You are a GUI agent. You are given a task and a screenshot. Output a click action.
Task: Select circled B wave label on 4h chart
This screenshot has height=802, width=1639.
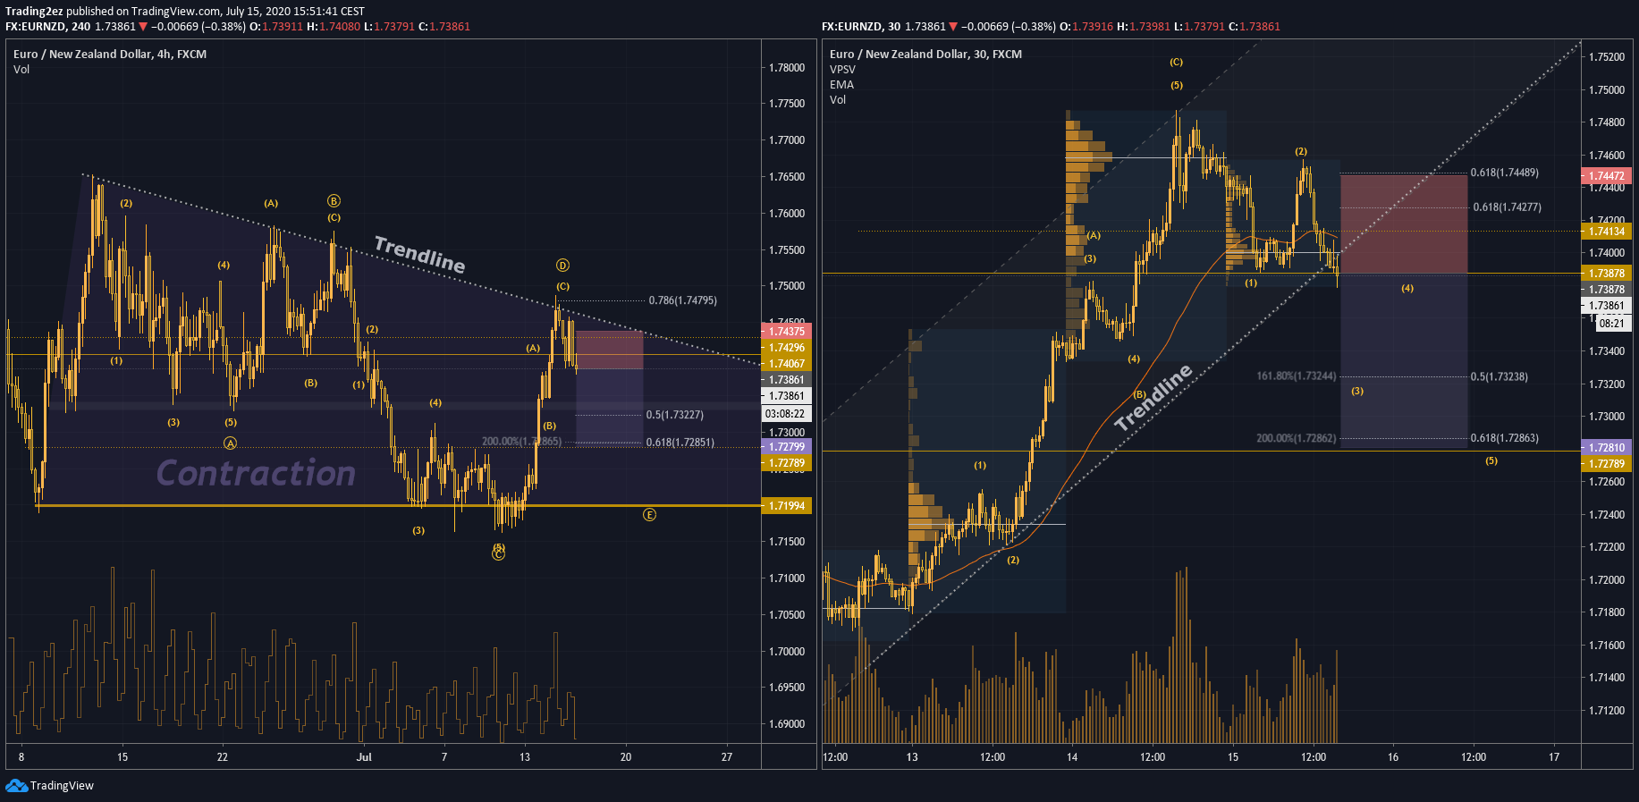pyautogui.click(x=334, y=201)
